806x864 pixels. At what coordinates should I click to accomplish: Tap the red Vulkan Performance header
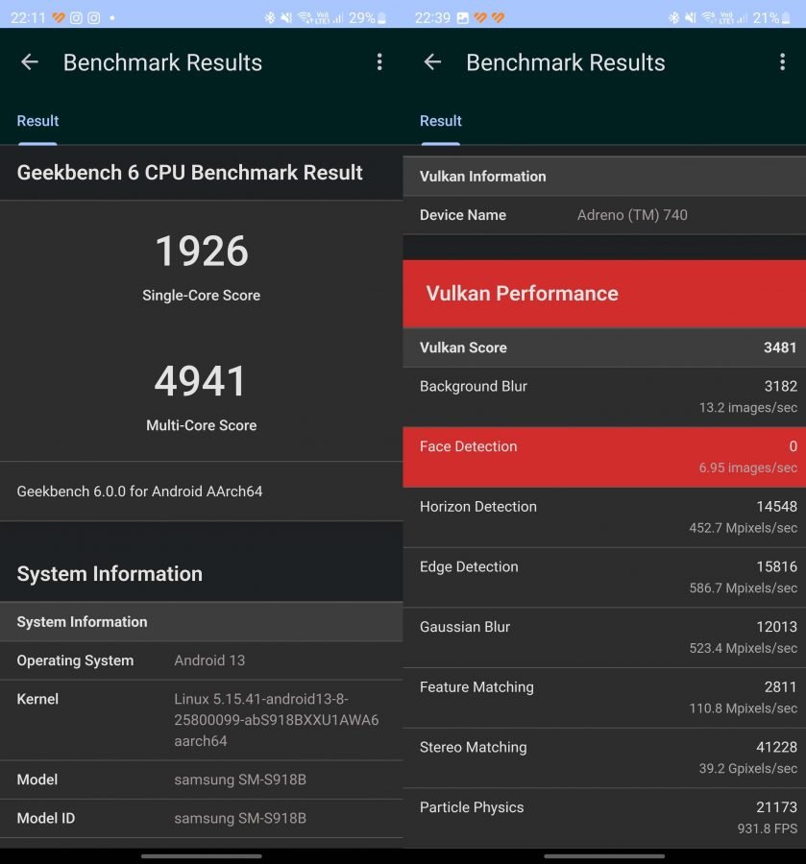[x=604, y=294]
